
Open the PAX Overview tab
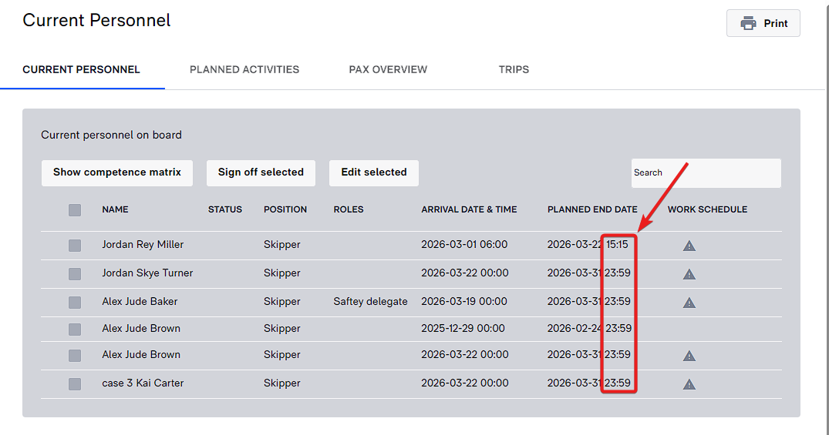pyautogui.click(x=388, y=69)
